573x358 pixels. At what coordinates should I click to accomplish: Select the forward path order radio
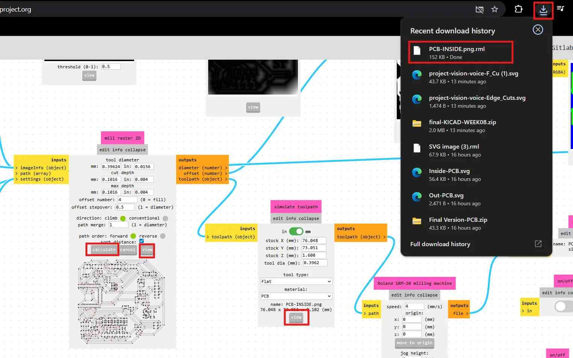pyautogui.click(x=133, y=236)
